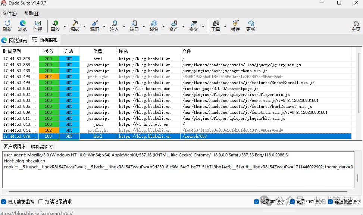Image resolution: width=363 pixels, height=215 pixels.
Task: Switch to the 客户端请求 tab
Action: click(15, 147)
